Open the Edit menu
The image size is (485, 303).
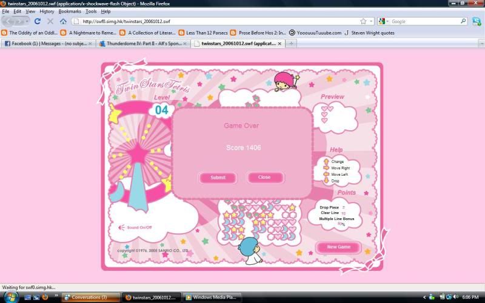tap(18, 12)
